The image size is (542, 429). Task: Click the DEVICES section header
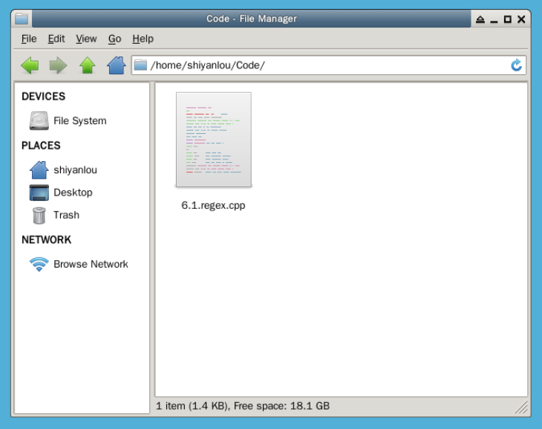43,96
